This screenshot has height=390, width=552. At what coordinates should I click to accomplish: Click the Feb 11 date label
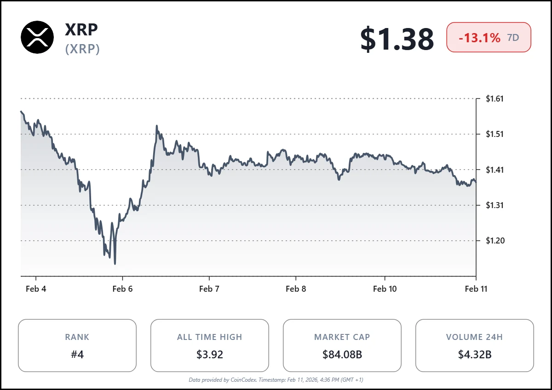coord(476,288)
